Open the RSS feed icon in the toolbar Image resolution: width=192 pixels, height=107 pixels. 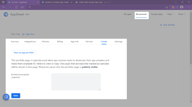point(173,7)
